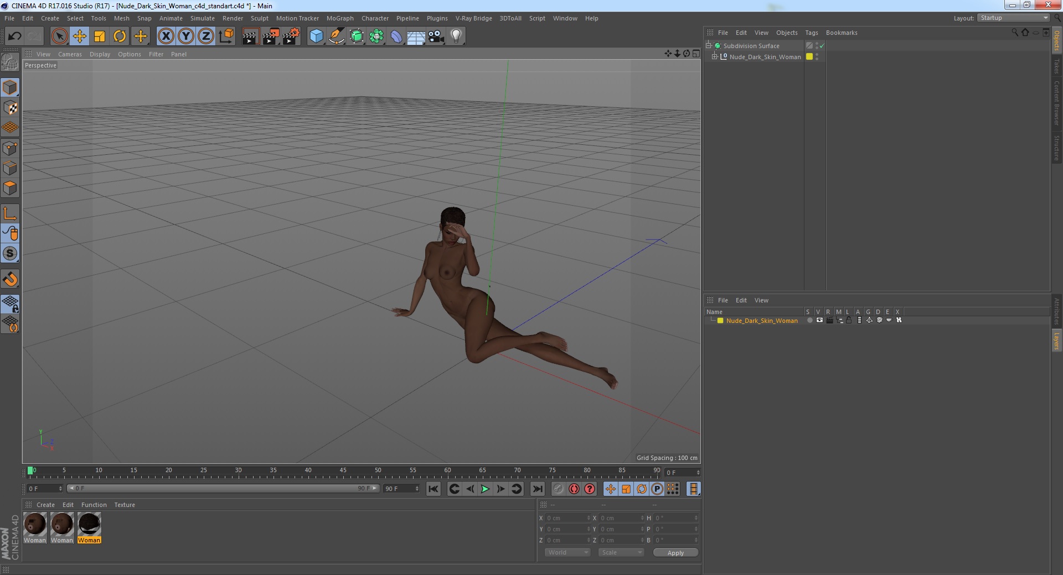Toggle subdivision surface enable checkmark
Screen dimensions: 1063x575
(822, 46)
